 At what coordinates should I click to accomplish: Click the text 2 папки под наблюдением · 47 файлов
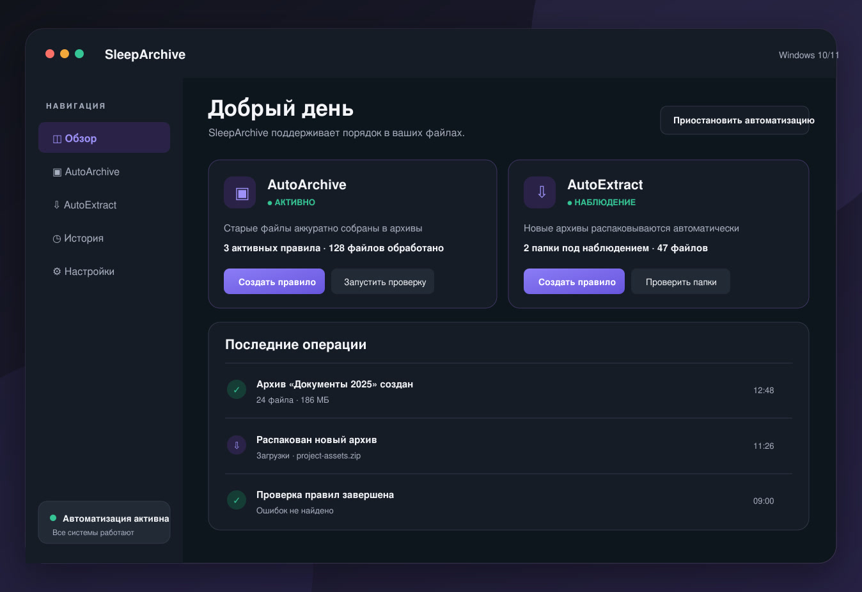[616, 248]
